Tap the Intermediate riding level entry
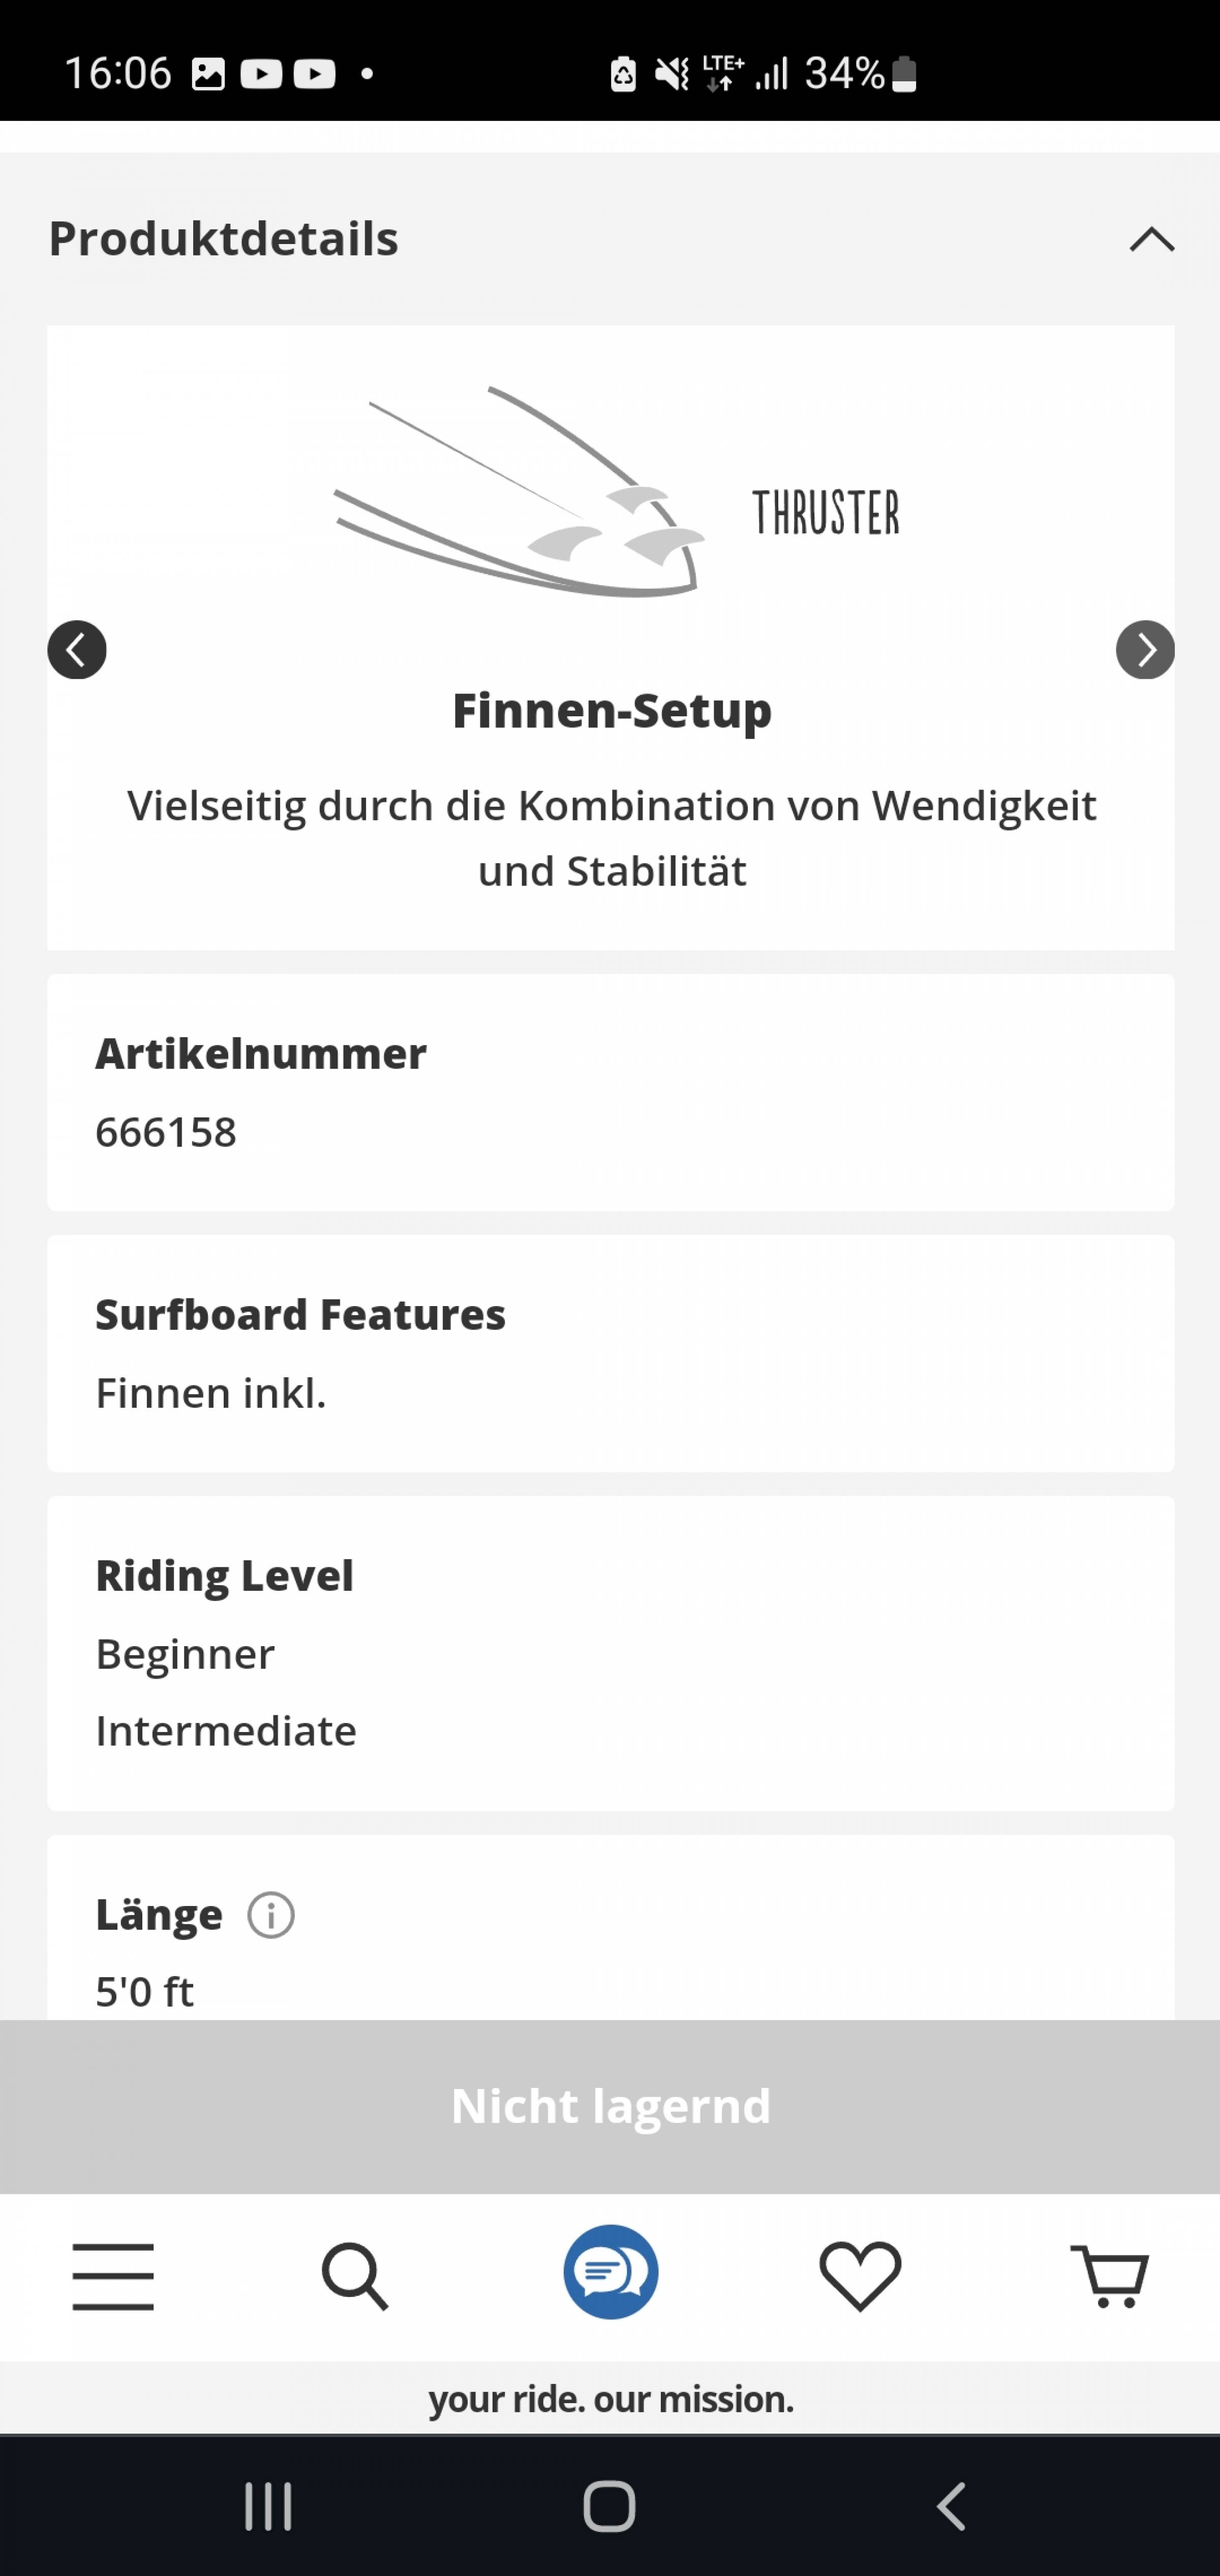Image resolution: width=1220 pixels, height=2576 pixels. 226,1731
